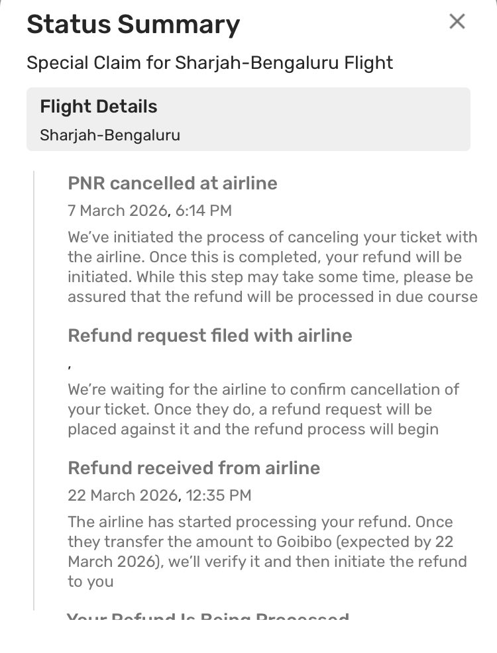Click the comma placeholder under Refund request filed
Viewport: 497px width, 653px height.
click(70, 364)
